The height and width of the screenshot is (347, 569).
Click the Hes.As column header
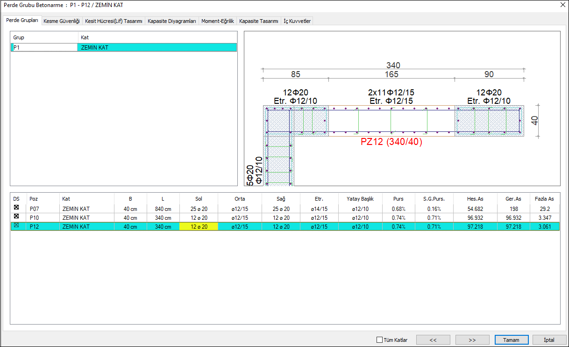click(x=475, y=199)
